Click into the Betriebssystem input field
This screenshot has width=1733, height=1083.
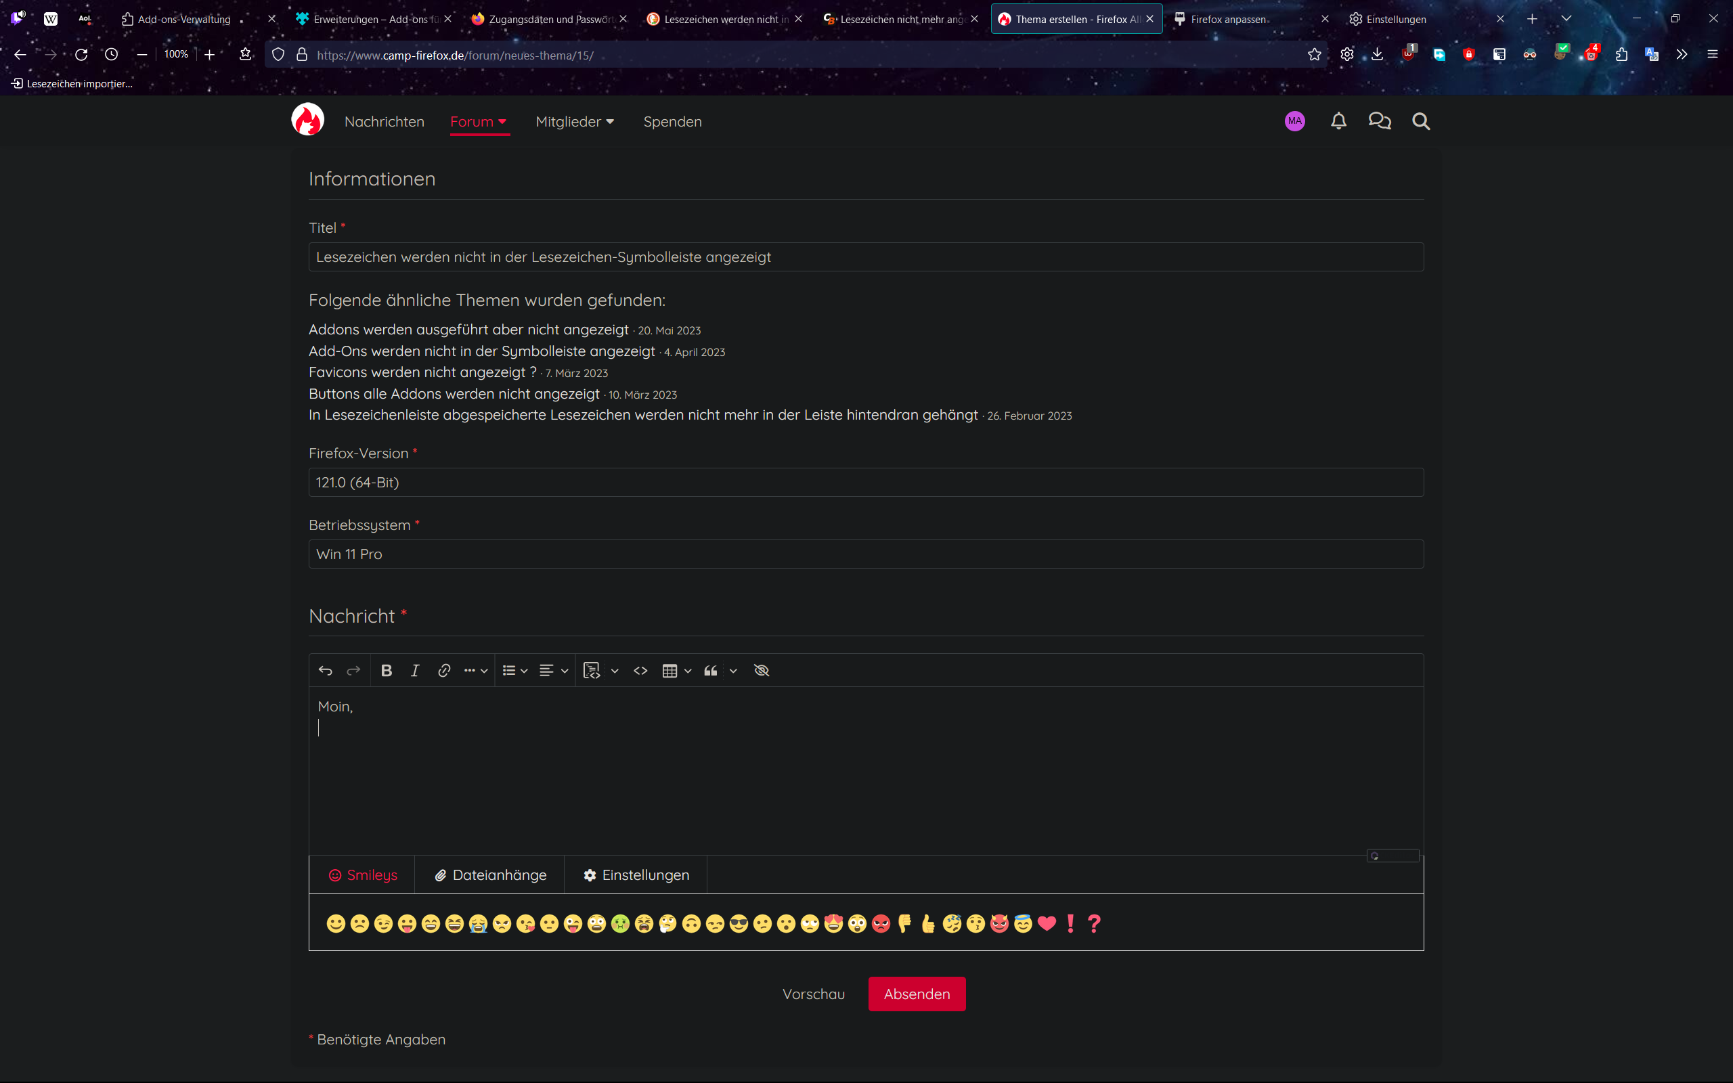865,554
